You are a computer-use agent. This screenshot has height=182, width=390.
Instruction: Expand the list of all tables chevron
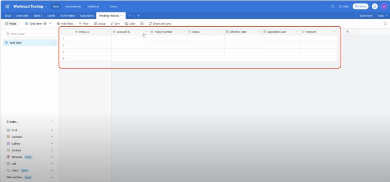point(129,16)
